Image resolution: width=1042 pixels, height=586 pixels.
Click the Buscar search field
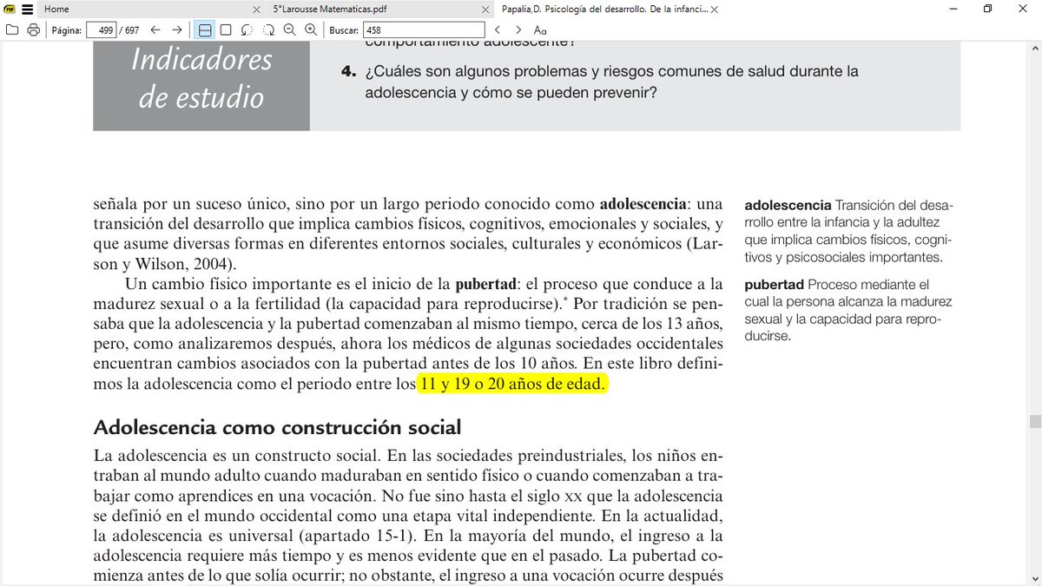pyautogui.click(x=423, y=30)
